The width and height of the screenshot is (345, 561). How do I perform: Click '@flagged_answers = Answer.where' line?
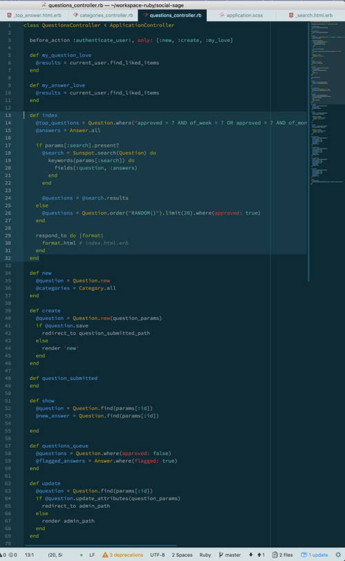[106, 461]
